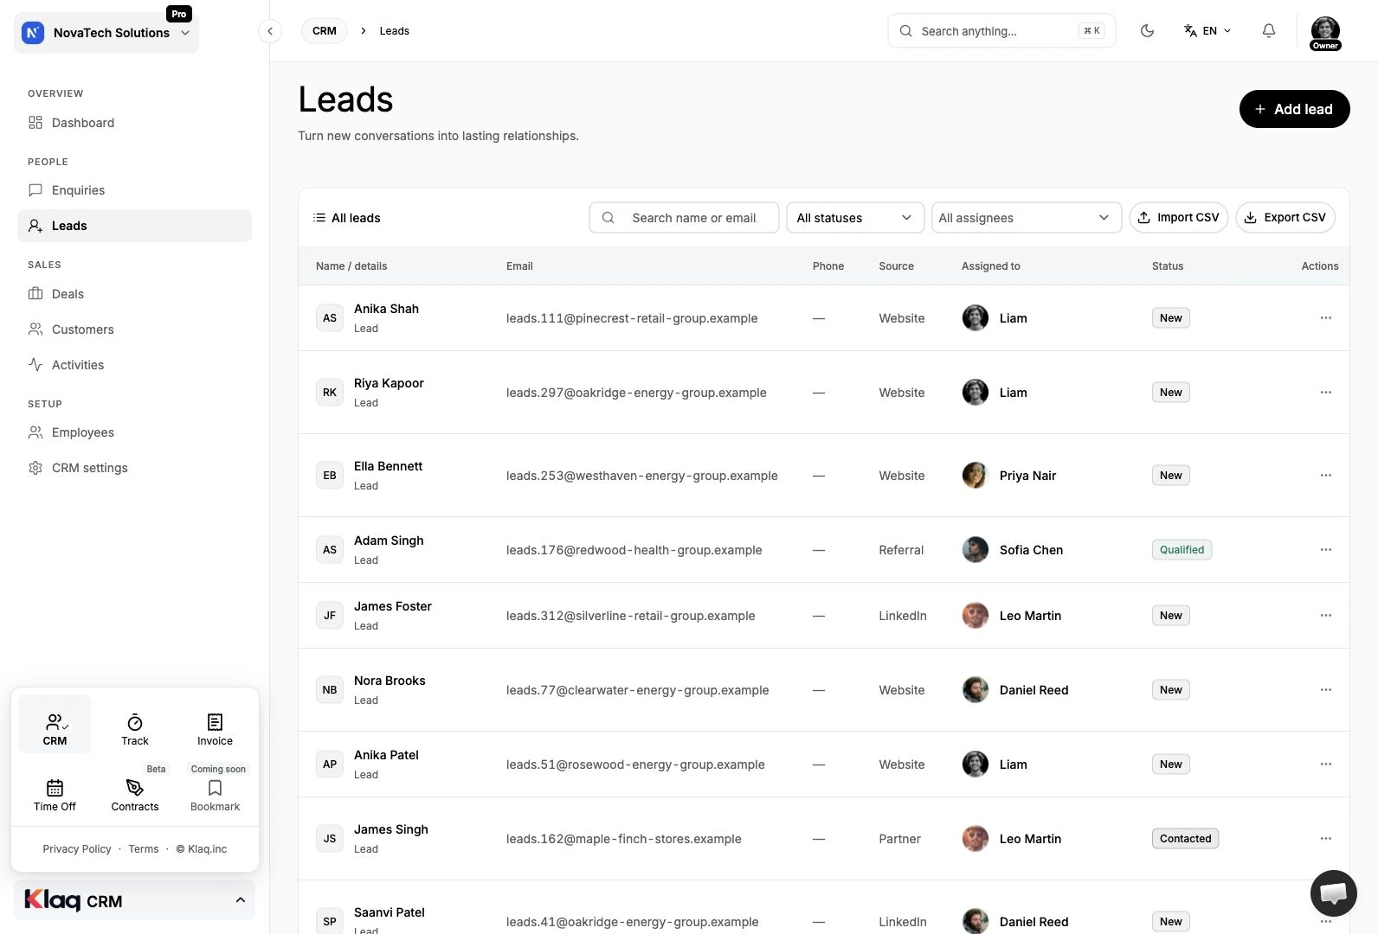Click CRM breadcrumb
Viewport: 1378px width, 934px height.
pyautogui.click(x=325, y=31)
